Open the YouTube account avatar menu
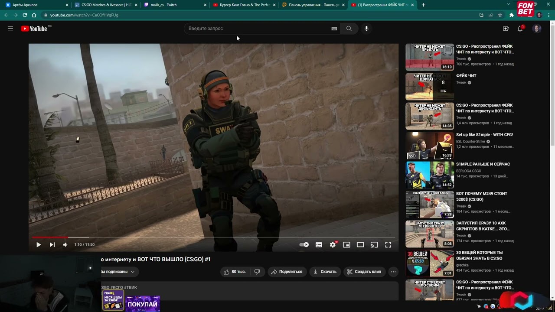This screenshot has width=555, height=312. 537,29
